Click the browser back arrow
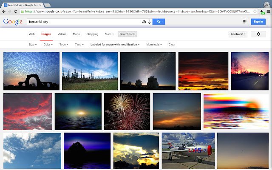The height and width of the screenshot is (170, 272). tap(4, 11)
